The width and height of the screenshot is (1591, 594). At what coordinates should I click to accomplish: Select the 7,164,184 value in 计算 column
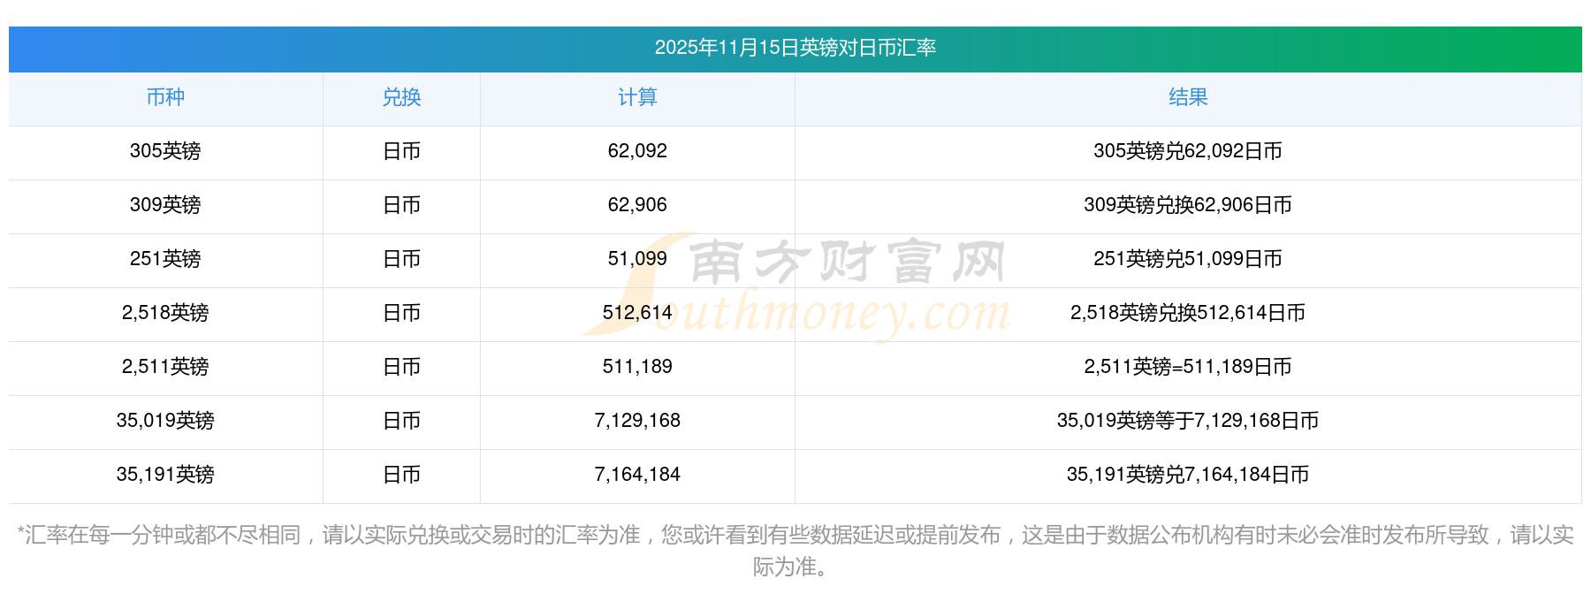tap(637, 475)
